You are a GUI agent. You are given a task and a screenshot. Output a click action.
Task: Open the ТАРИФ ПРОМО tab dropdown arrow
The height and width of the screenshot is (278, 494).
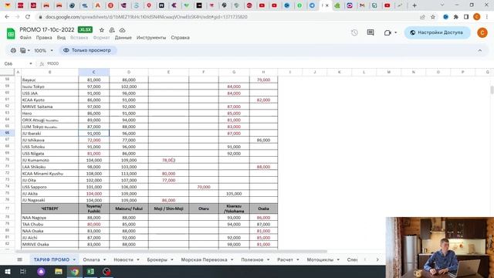(x=74, y=259)
